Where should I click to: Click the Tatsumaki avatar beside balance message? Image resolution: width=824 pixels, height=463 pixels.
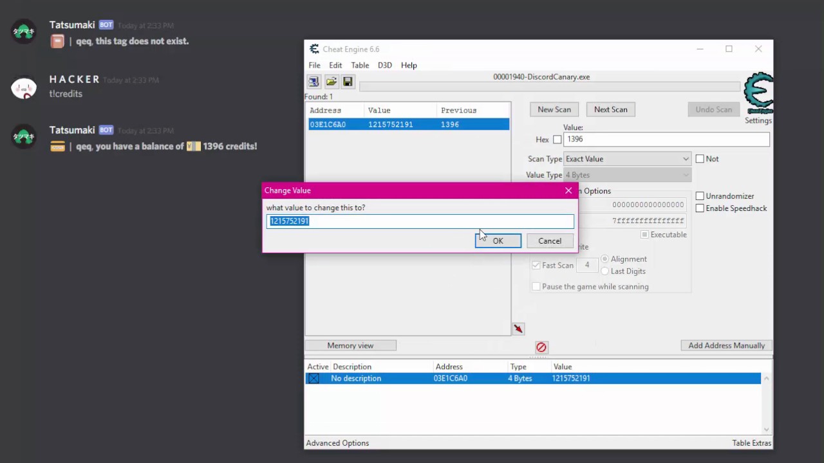[24, 137]
